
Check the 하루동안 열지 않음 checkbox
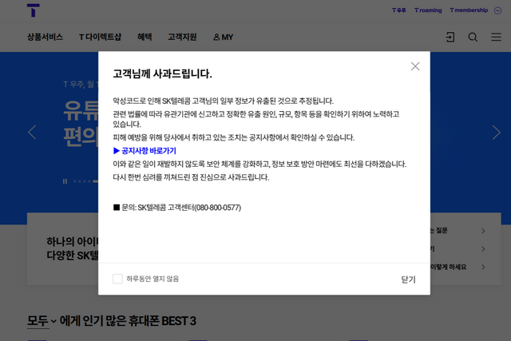point(117,279)
